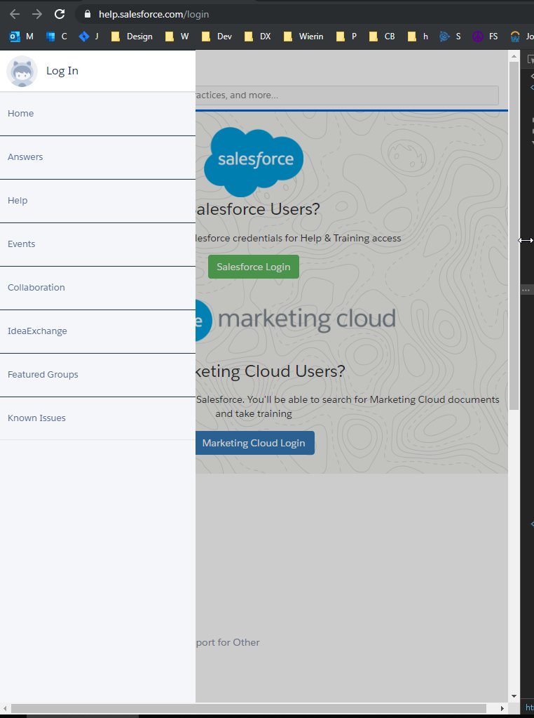Click the horizontal scrollbar thumb
The height and width of the screenshot is (718, 534).
coord(249,708)
